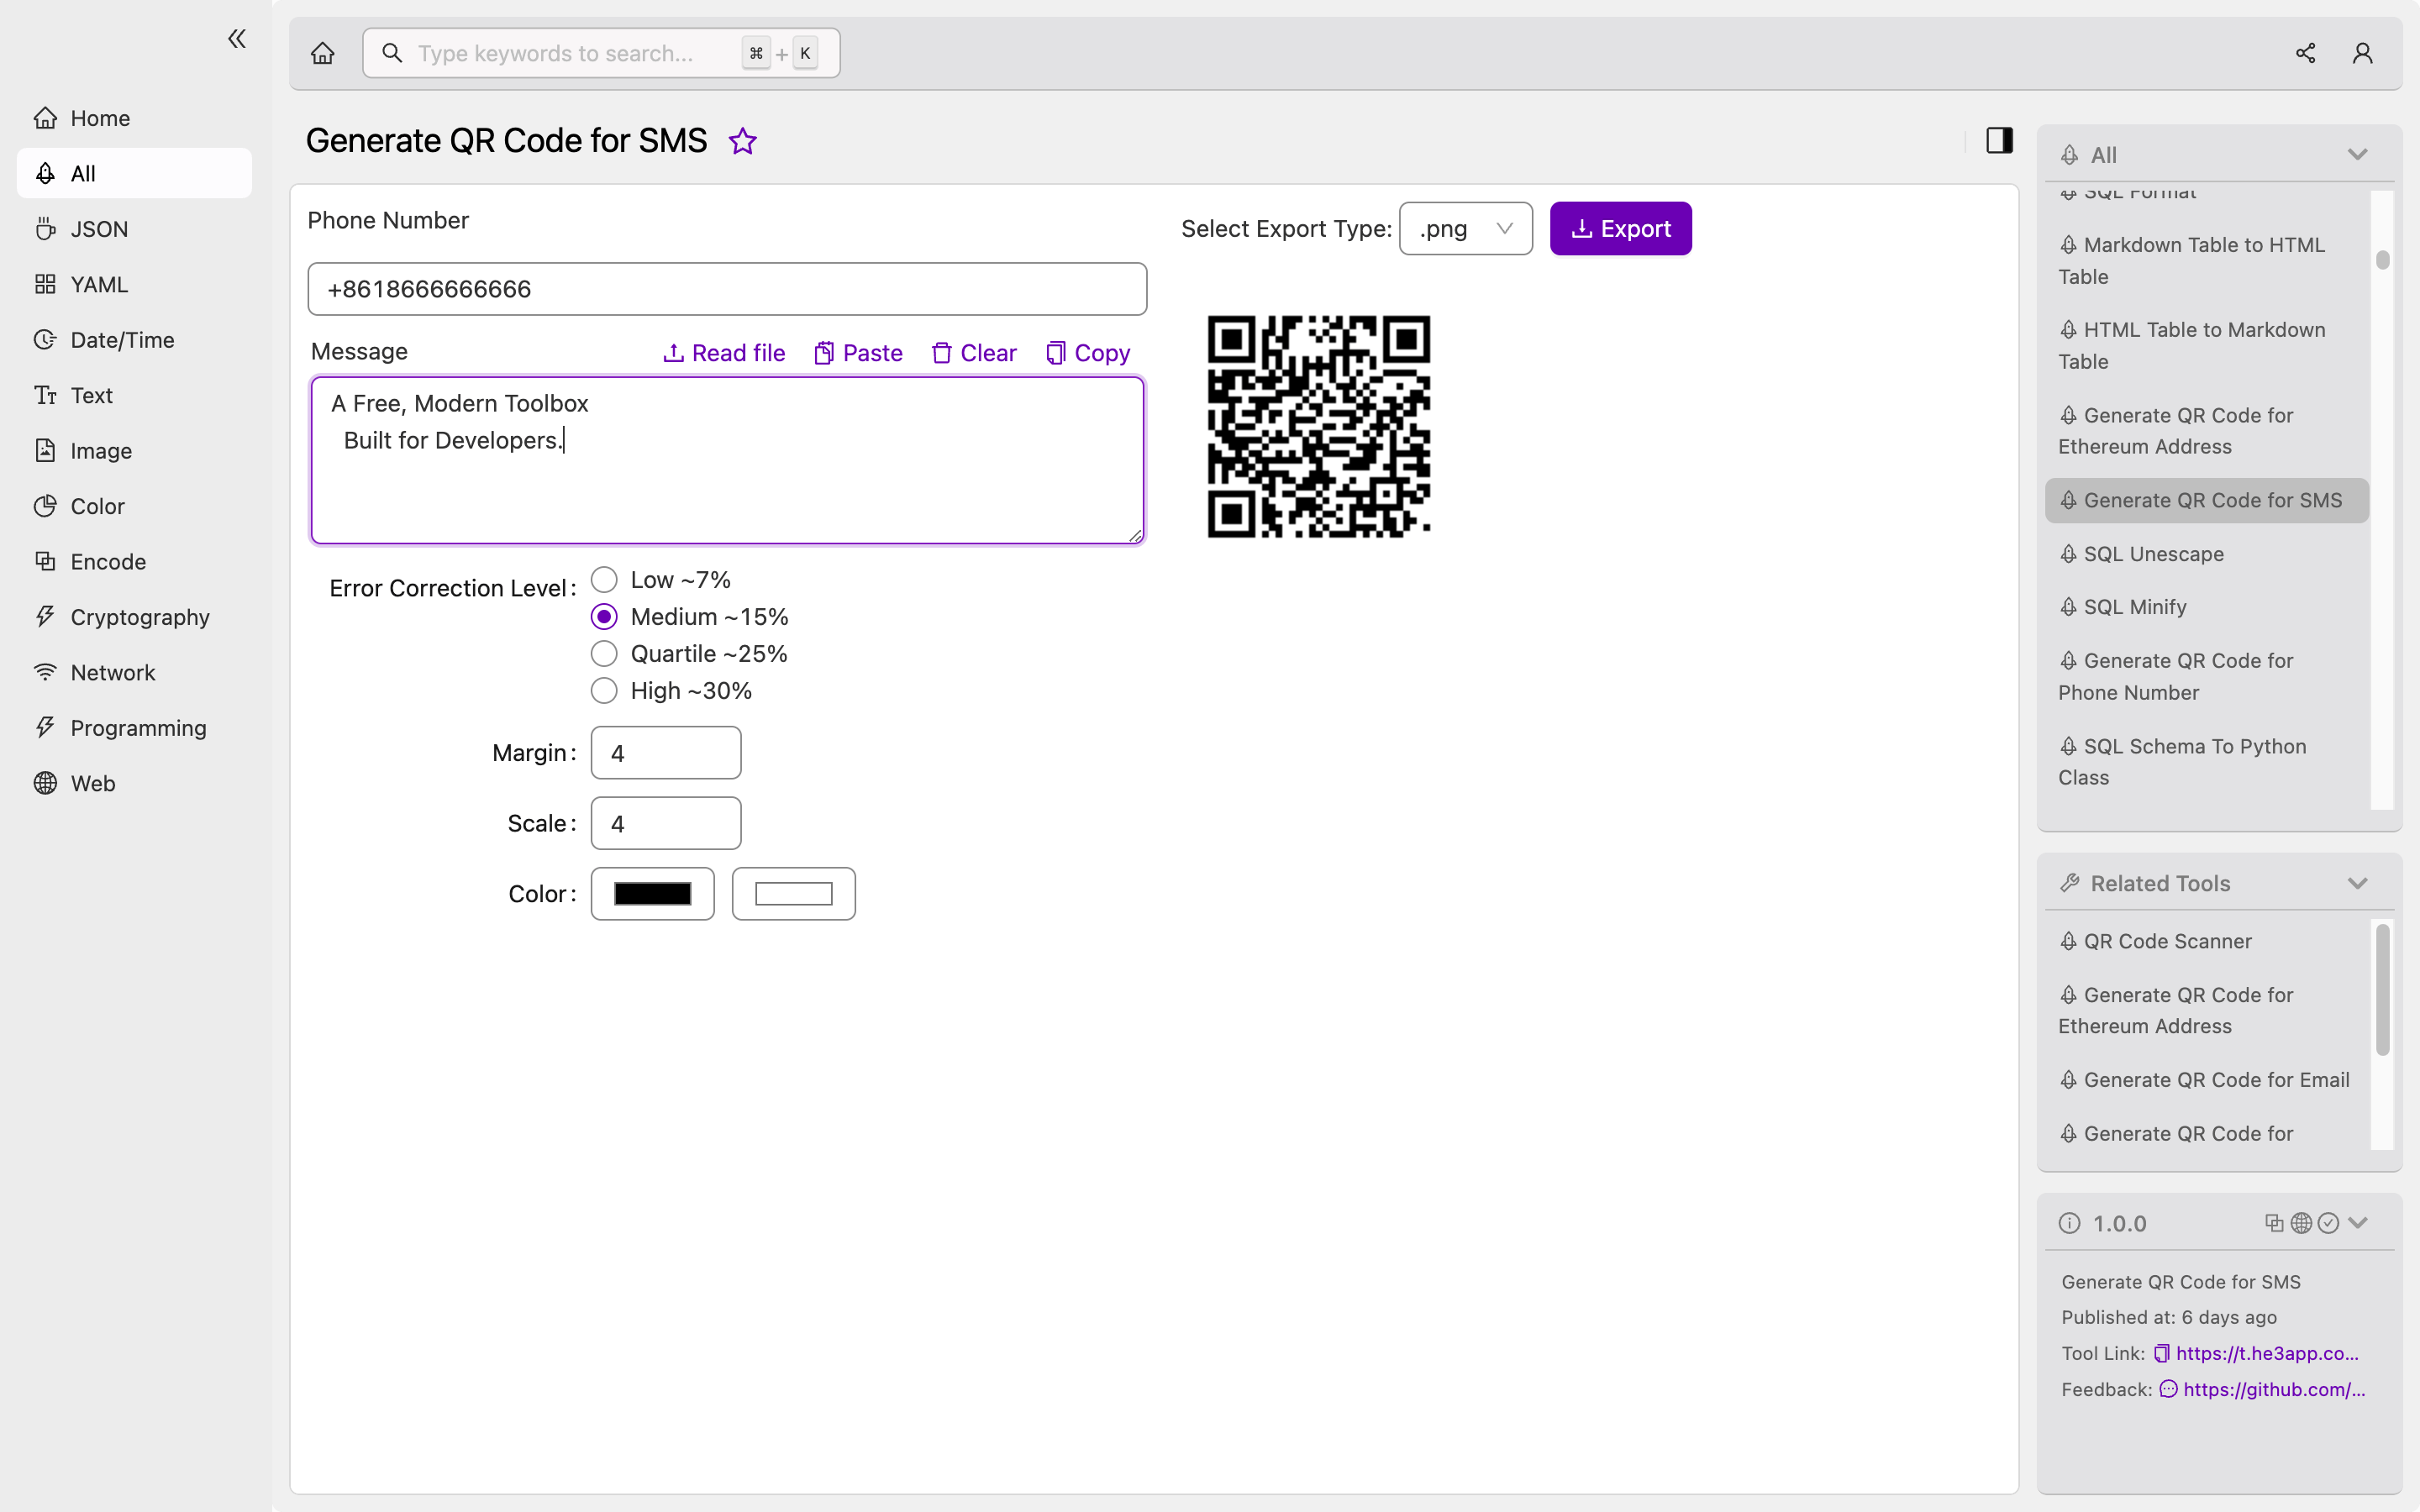
Task: Click the Related Tools list scrollbar
Action: [x=2382, y=990]
